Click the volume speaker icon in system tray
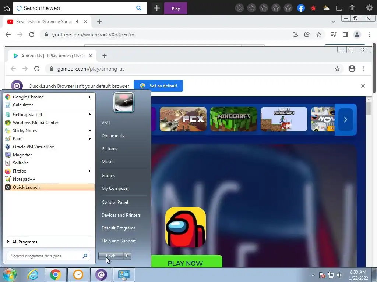Screen dimensions: 377x282 339,275
